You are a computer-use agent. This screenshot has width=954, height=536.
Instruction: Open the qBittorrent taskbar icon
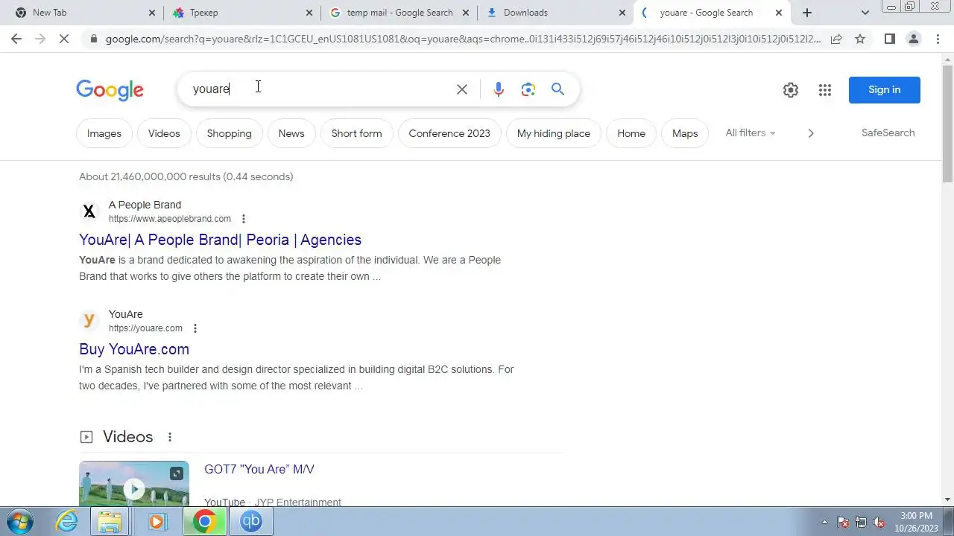click(251, 521)
